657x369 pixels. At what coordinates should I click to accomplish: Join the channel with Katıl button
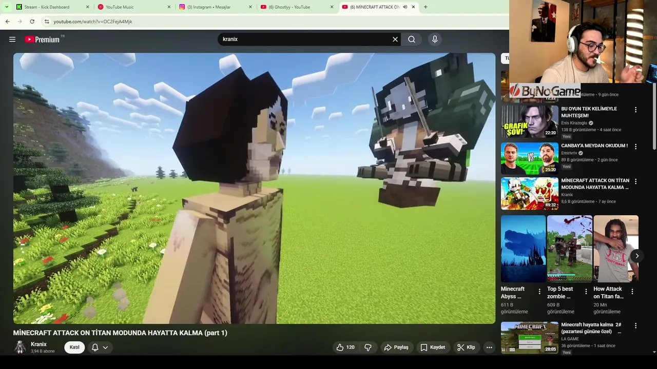coord(74,347)
